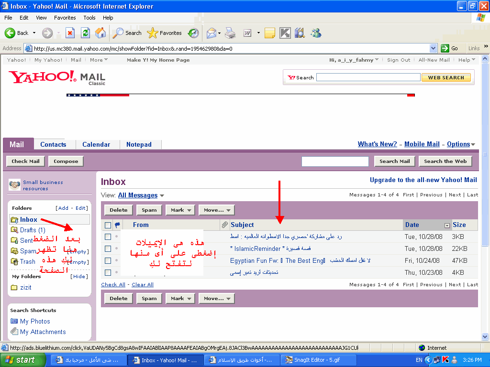The width and height of the screenshot is (490, 367).
Task: Open the address bar dropdown arrow
Action: click(433, 48)
